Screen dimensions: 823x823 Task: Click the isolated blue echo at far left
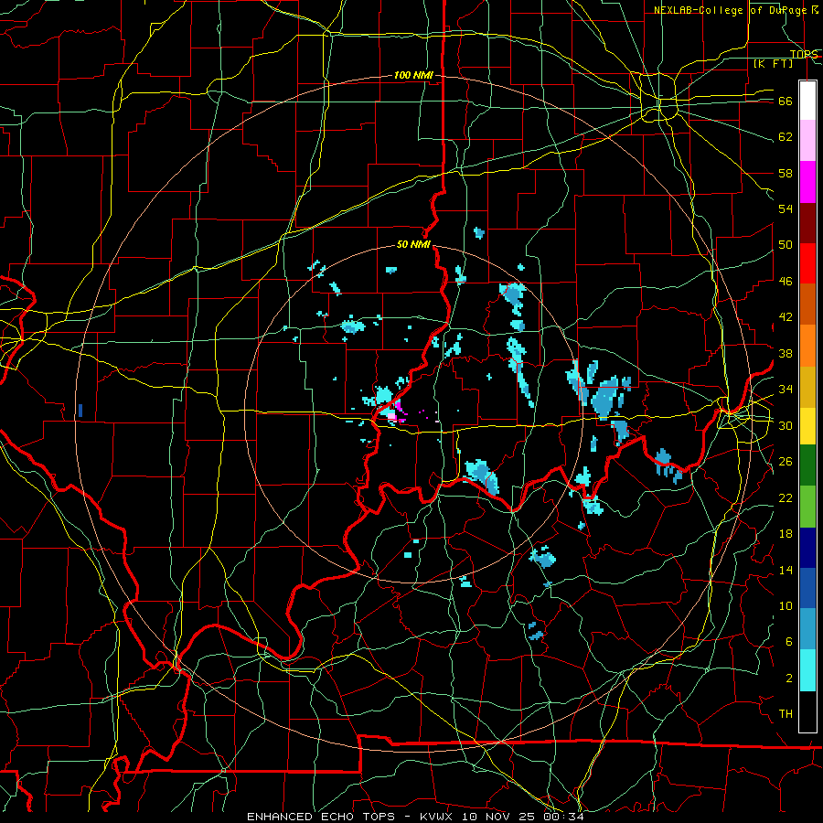tap(80, 411)
